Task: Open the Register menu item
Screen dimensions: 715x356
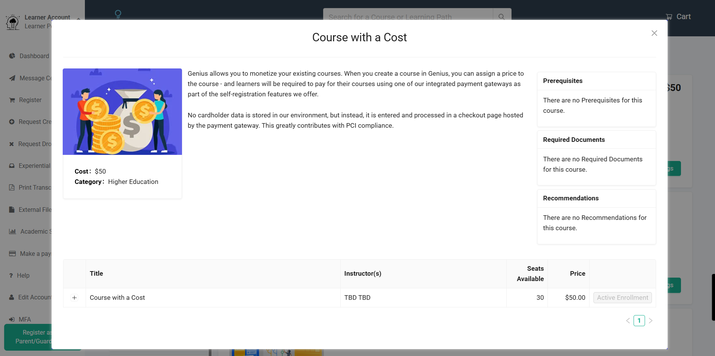Action: click(x=30, y=100)
